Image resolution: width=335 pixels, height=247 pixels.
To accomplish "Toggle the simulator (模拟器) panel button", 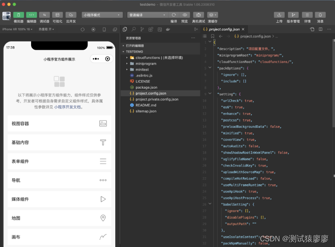I will click(19, 15).
